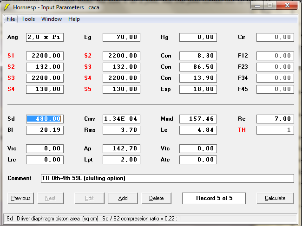Add a new record with Add button
The height and width of the screenshot is (226, 302).
[123, 198]
